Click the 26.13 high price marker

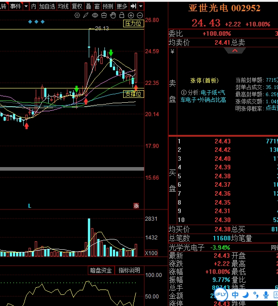pos(102,29)
